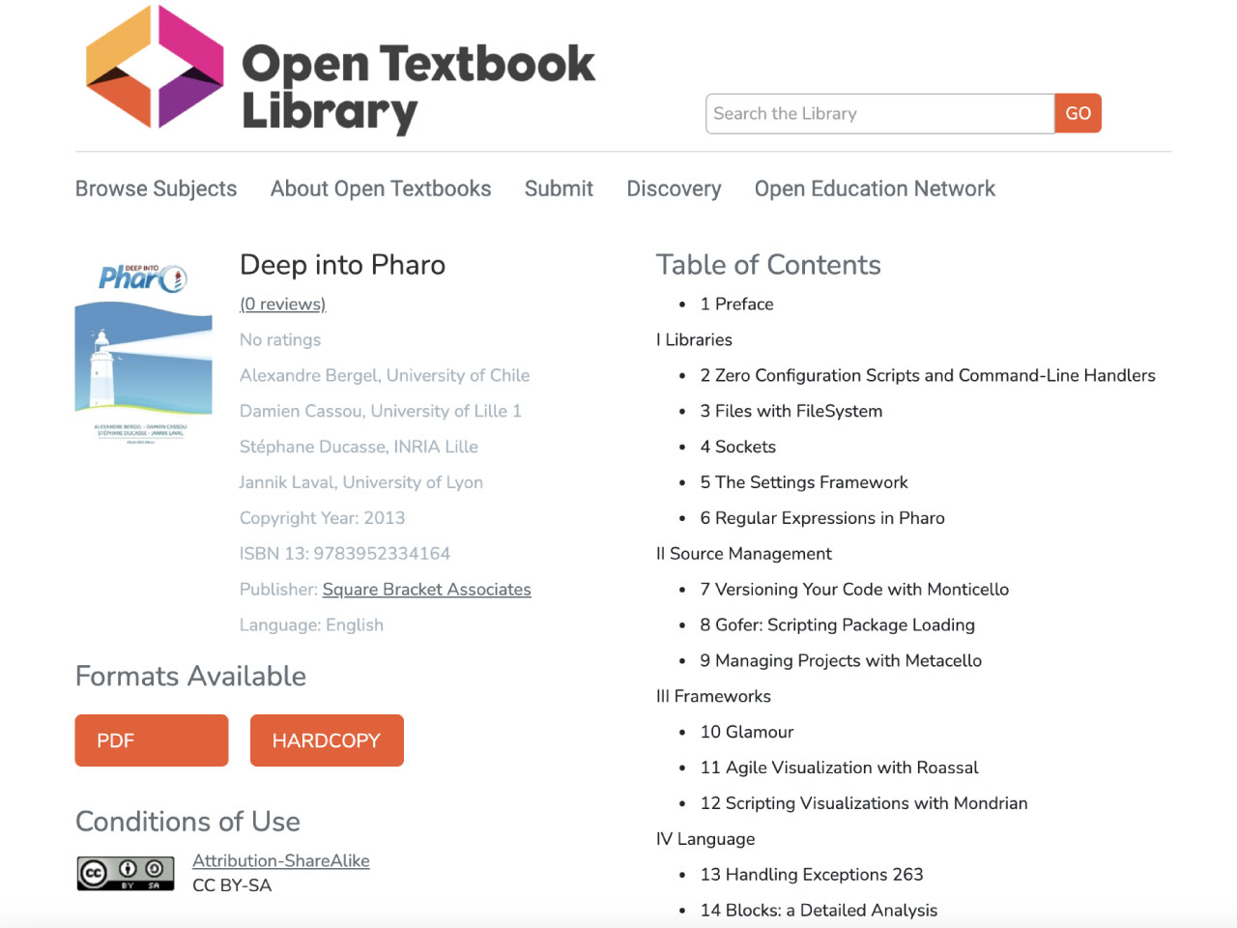Image resolution: width=1237 pixels, height=928 pixels.
Task: Select 10 Glamour contents entry
Action: click(747, 732)
